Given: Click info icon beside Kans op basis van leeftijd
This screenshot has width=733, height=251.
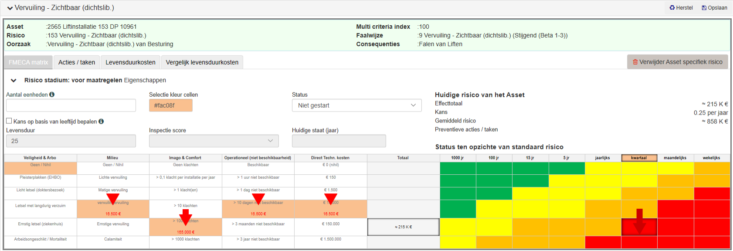Looking at the screenshot, I should click(x=101, y=122).
